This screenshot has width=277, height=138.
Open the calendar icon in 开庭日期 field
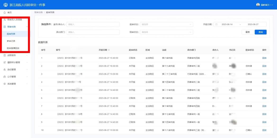point(216,25)
